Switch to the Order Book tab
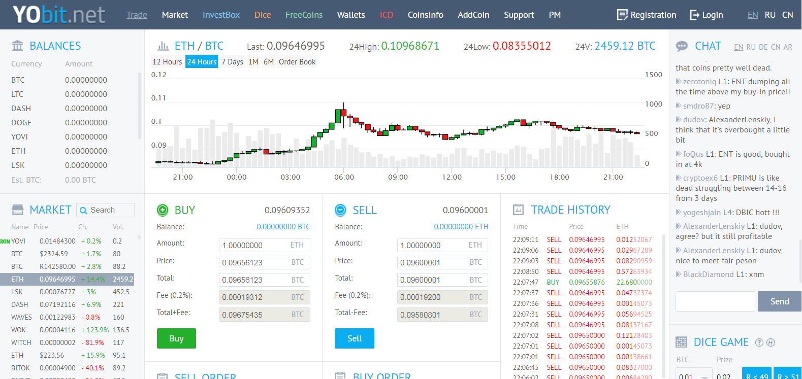 pyautogui.click(x=297, y=62)
